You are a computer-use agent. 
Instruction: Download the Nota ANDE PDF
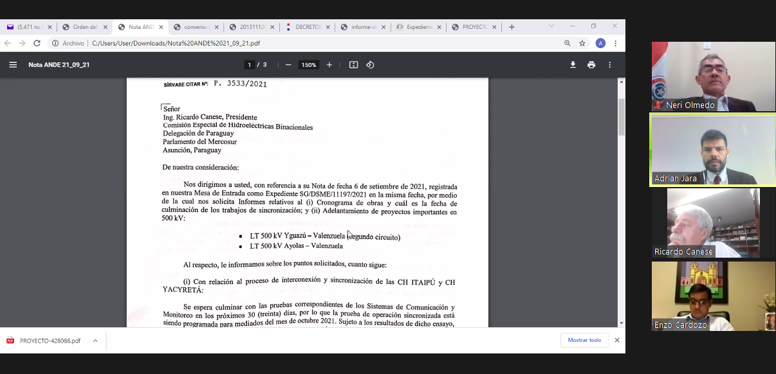tap(573, 65)
